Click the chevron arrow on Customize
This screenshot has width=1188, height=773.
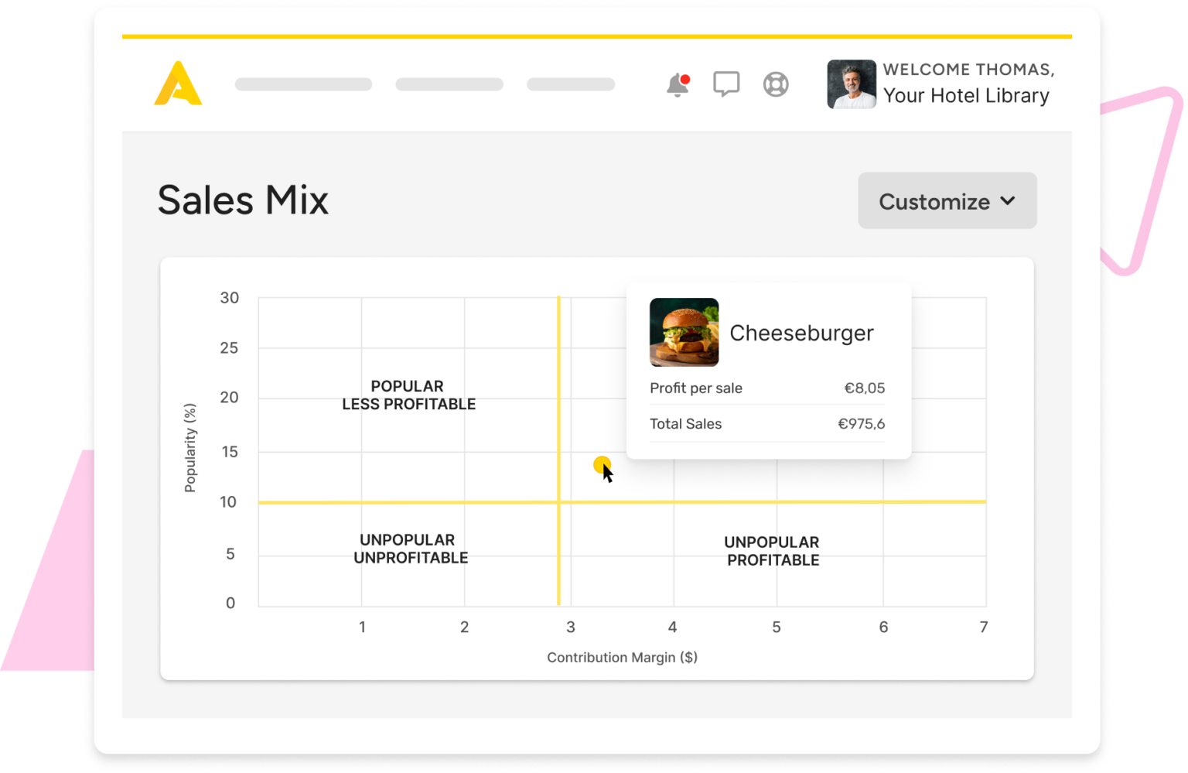coord(1008,200)
